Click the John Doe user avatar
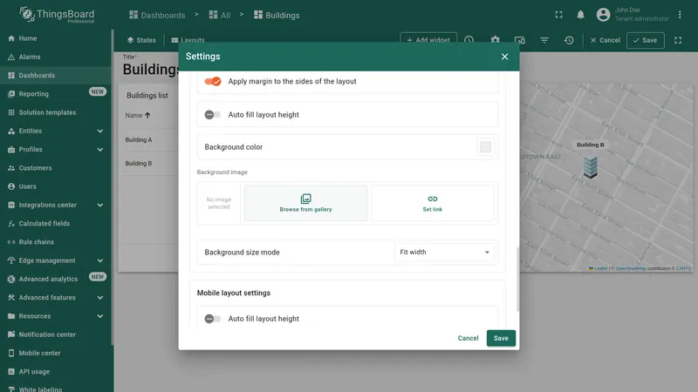 point(603,15)
